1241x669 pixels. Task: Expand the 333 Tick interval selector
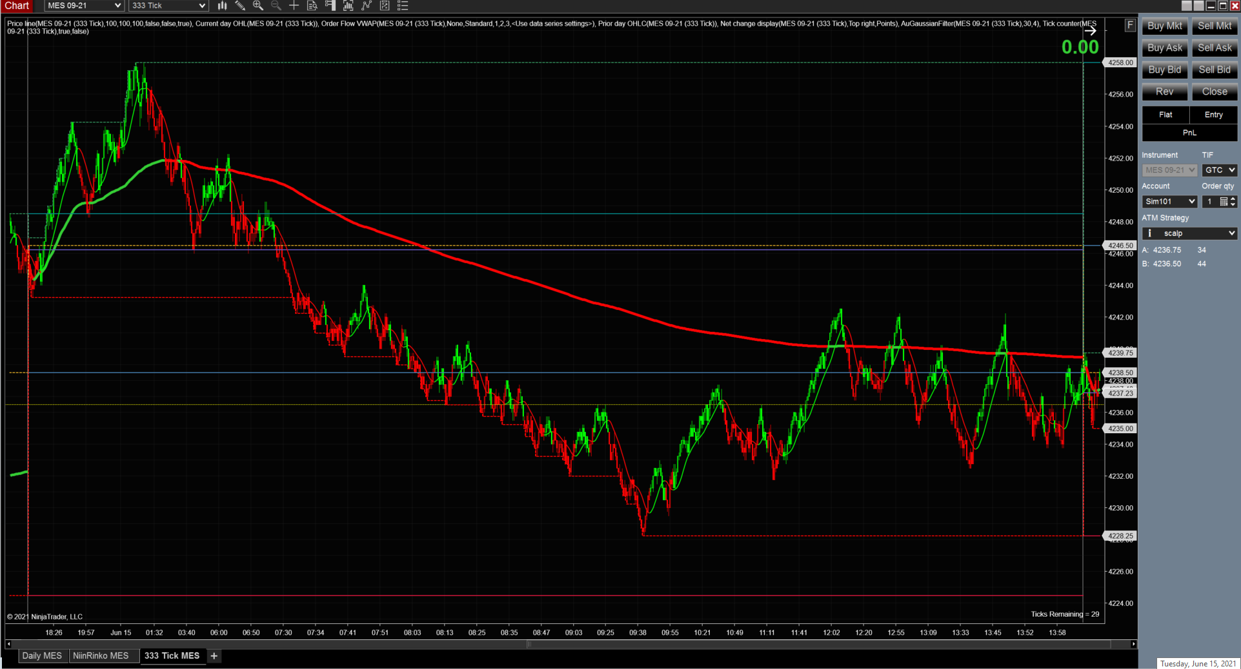pyautogui.click(x=168, y=6)
